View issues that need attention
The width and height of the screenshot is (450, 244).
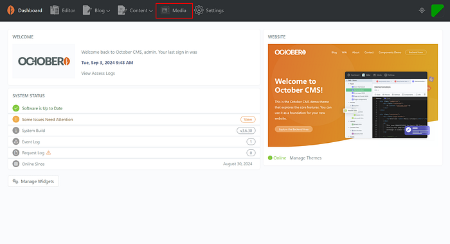pos(248,119)
